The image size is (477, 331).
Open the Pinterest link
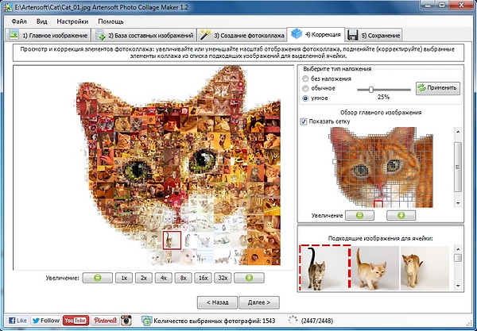105,321
